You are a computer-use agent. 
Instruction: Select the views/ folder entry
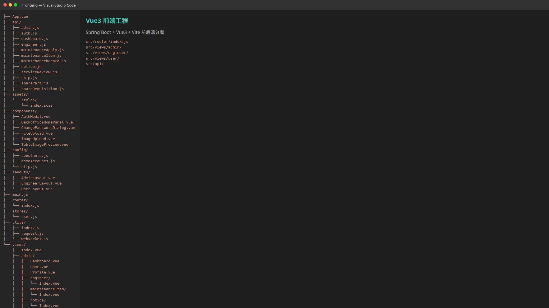point(19,245)
